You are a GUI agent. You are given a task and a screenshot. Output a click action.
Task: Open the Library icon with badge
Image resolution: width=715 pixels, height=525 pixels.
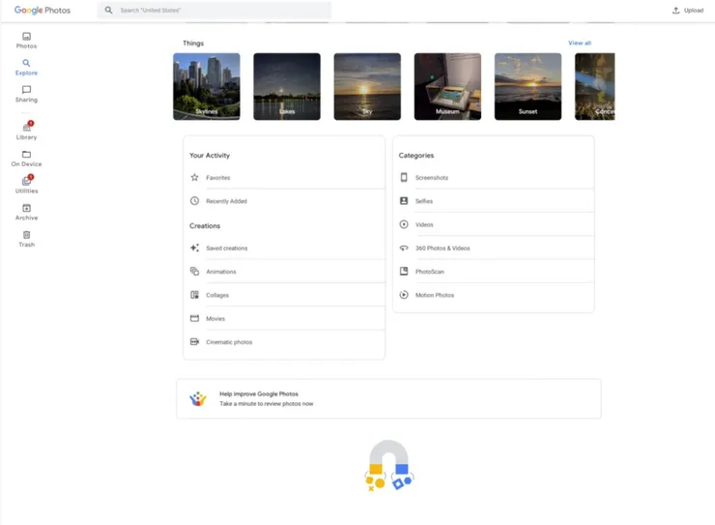pos(27,127)
